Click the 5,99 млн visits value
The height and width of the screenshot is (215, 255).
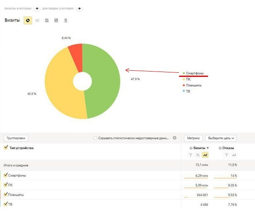point(202,185)
